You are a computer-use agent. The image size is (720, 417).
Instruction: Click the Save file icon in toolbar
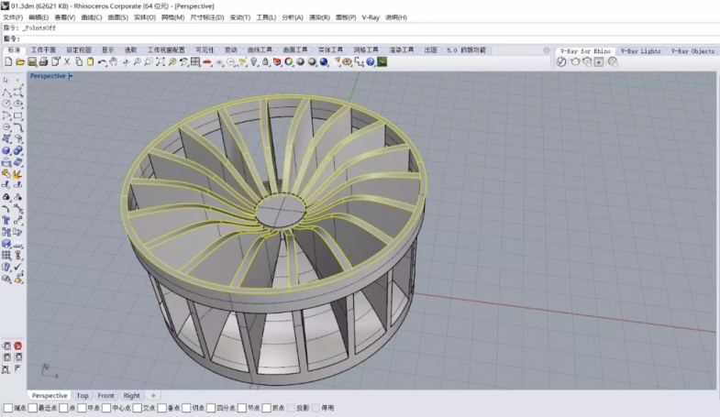32,61
